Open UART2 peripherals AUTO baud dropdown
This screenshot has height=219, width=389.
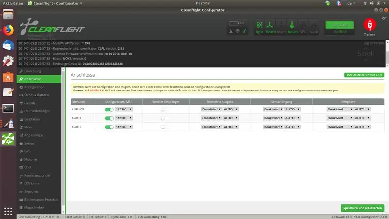point(362,127)
